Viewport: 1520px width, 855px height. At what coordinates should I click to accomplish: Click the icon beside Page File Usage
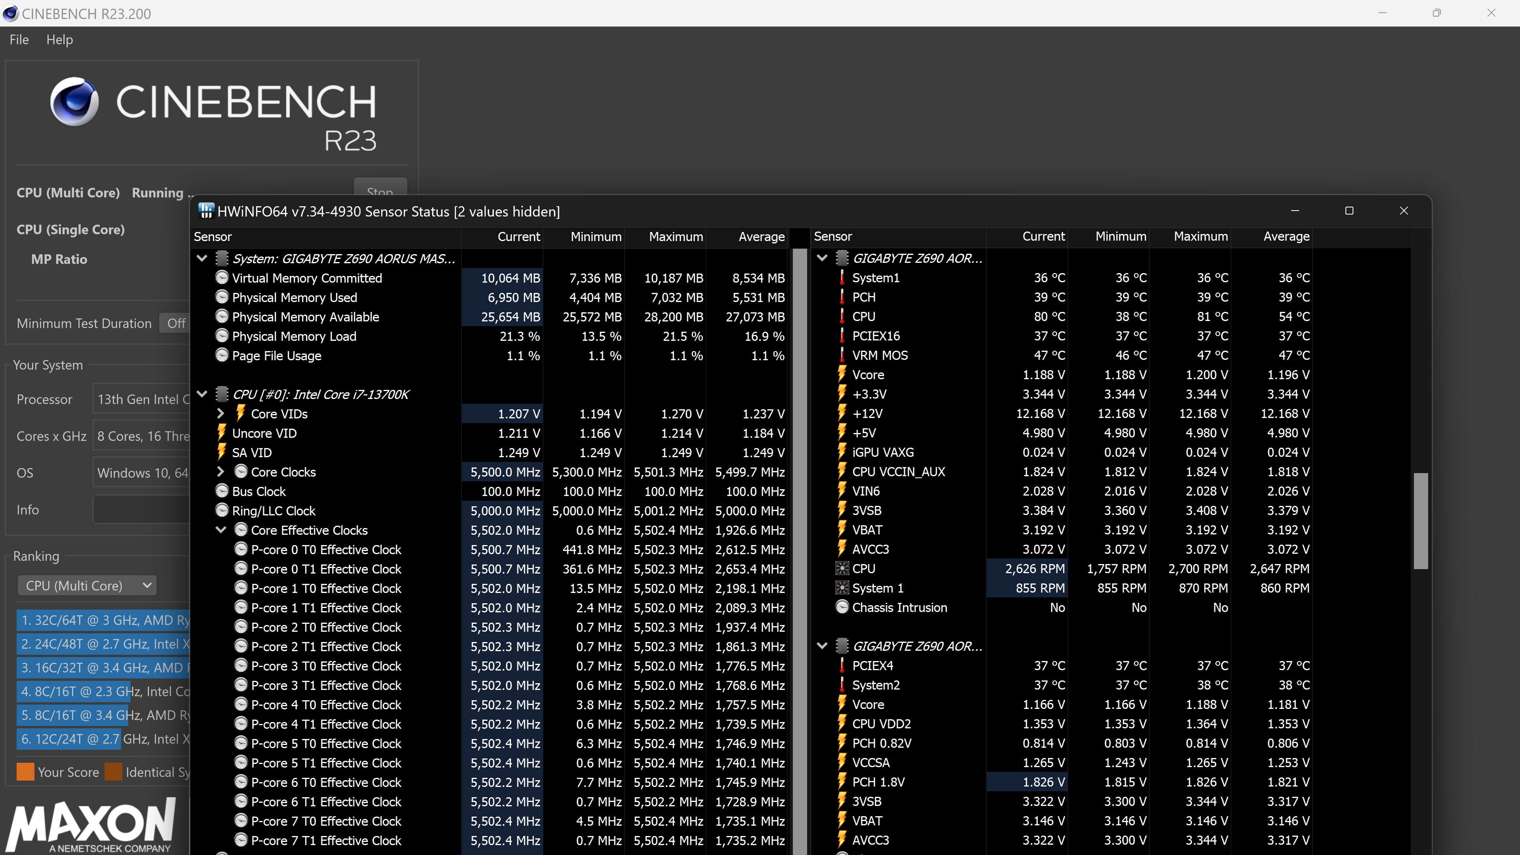click(x=222, y=356)
